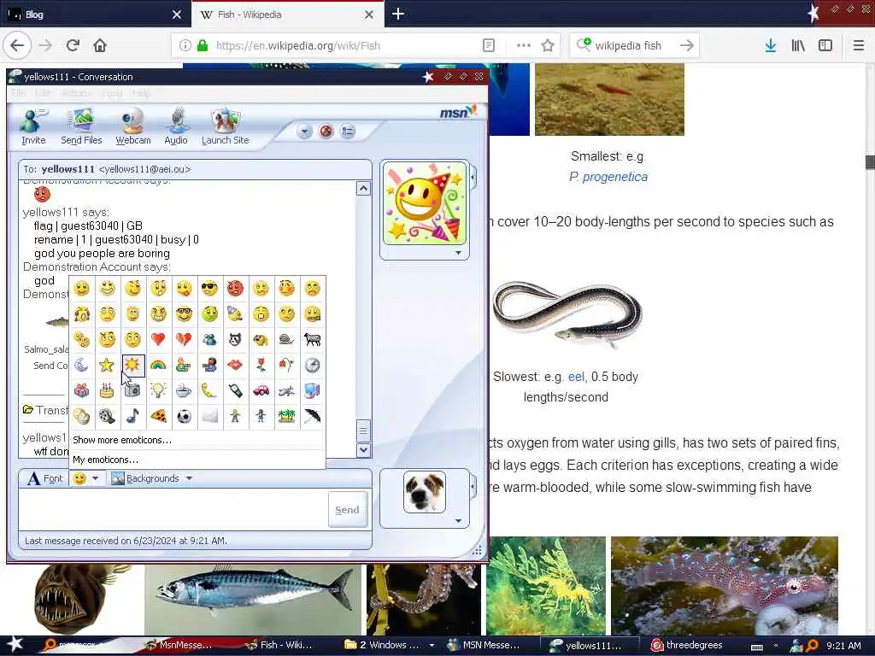
Task: Expand the Backgrounds dropdown
Action: coord(189,478)
